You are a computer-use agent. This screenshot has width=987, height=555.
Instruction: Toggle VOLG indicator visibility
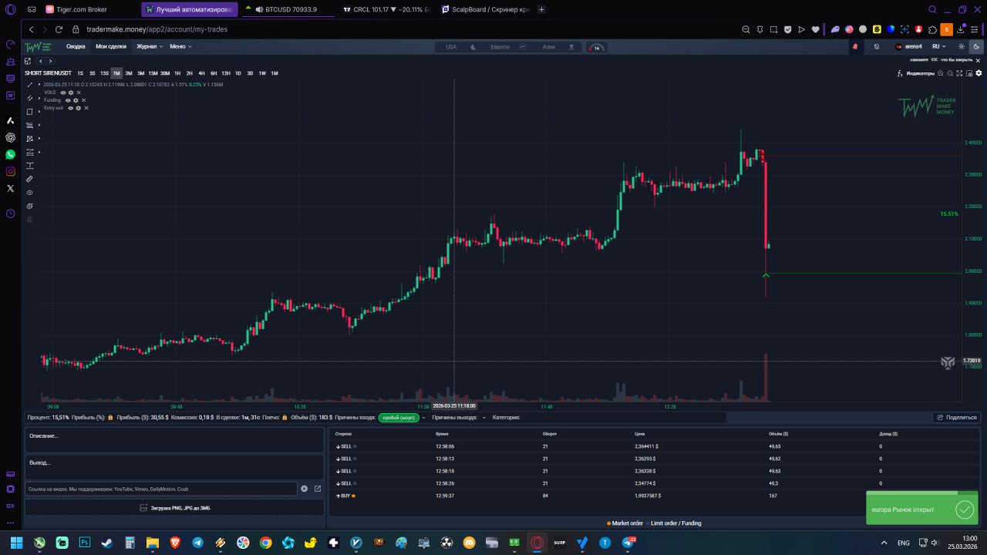pos(63,92)
